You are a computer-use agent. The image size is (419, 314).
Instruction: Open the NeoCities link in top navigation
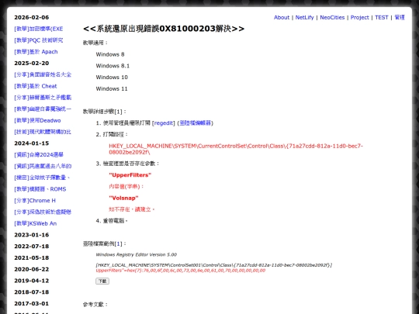point(332,17)
